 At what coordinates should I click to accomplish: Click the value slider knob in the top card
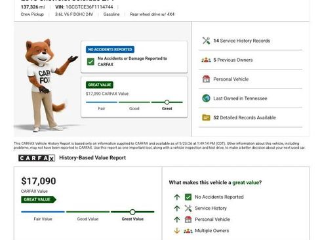(x=167, y=102)
